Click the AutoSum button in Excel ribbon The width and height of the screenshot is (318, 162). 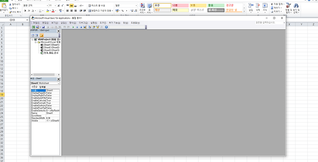pos(278,4)
